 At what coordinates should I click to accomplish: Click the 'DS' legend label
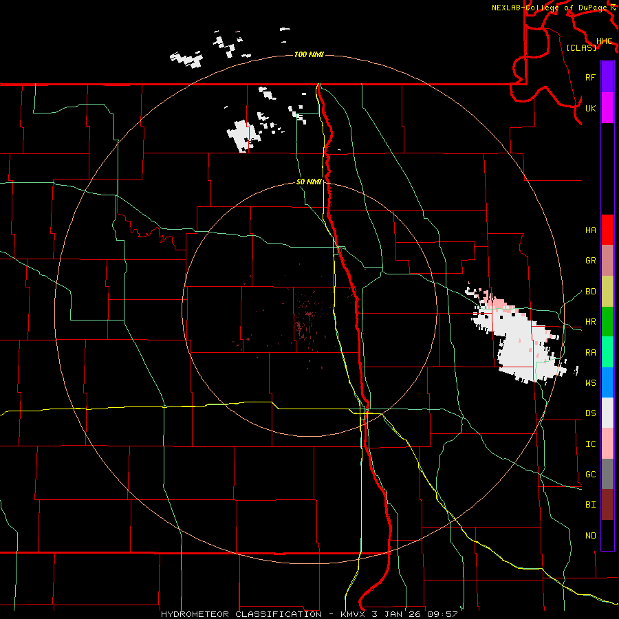[x=590, y=413]
